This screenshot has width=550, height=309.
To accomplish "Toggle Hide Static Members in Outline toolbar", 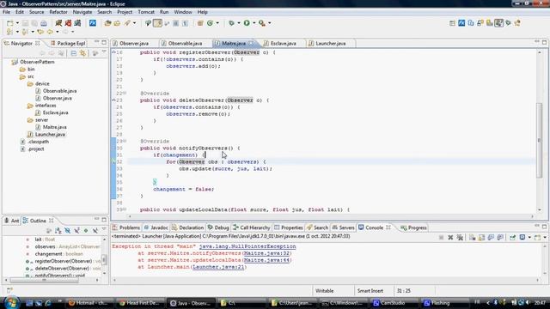I will point(76,231).
